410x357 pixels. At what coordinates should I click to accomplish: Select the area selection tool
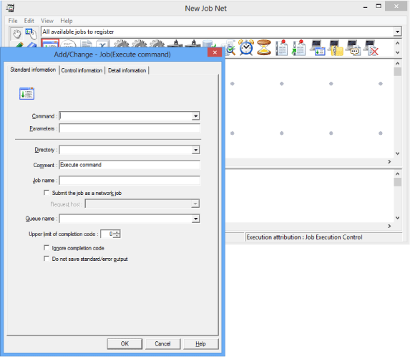tap(31, 34)
